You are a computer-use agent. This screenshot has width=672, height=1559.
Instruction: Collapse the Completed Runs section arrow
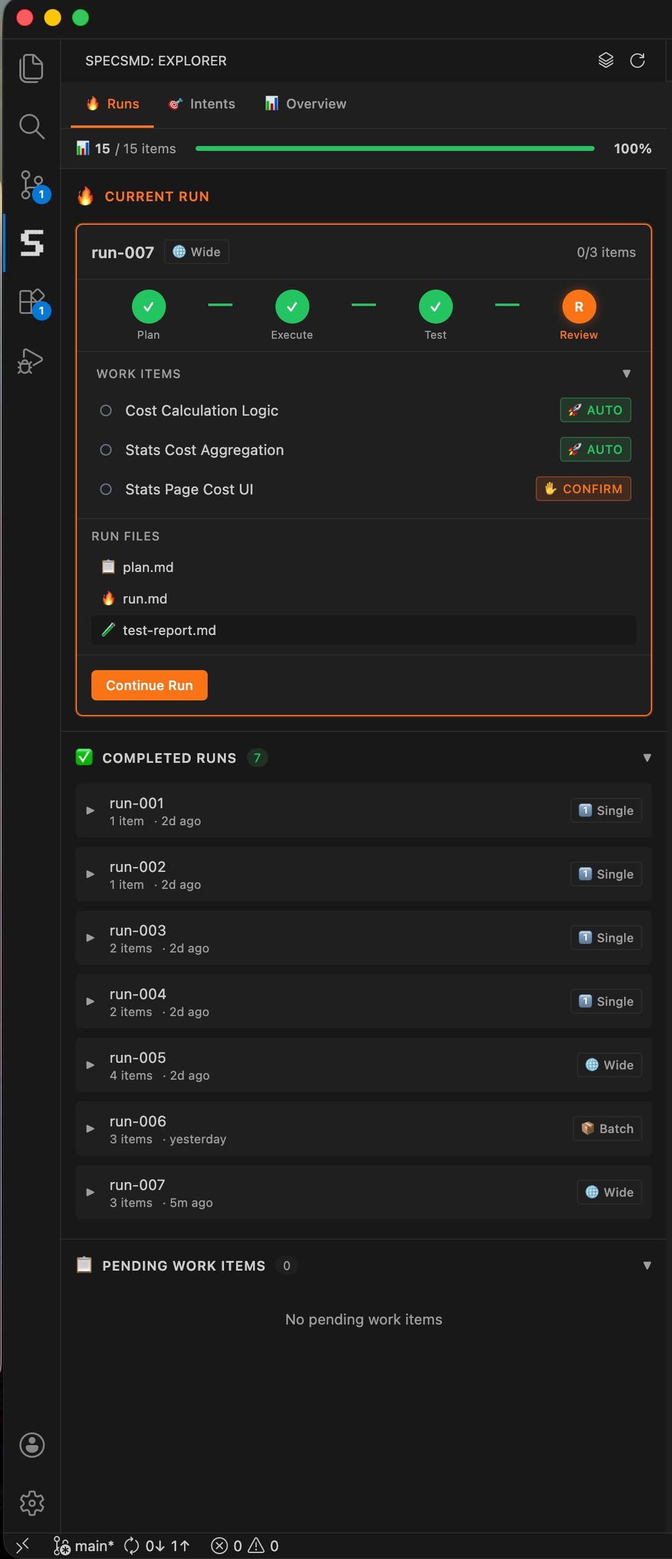point(647,758)
